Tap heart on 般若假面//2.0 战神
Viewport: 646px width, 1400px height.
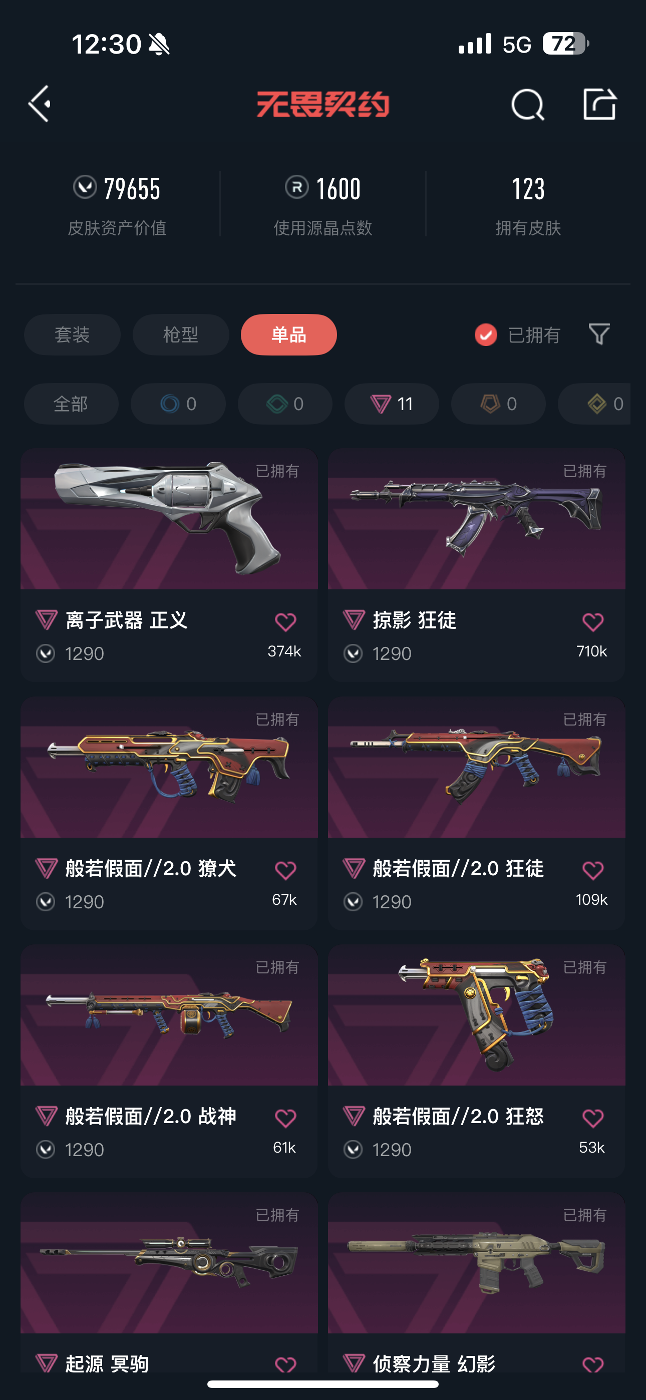pos(285,1118)
